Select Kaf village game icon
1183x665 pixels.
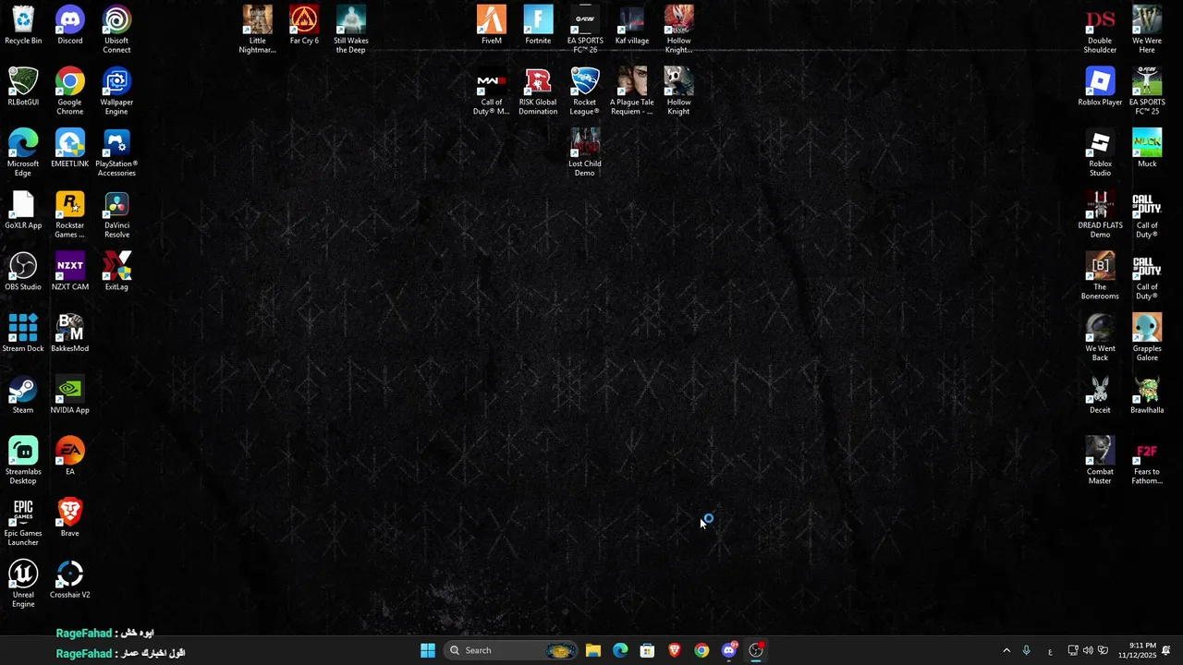point(632,26)
